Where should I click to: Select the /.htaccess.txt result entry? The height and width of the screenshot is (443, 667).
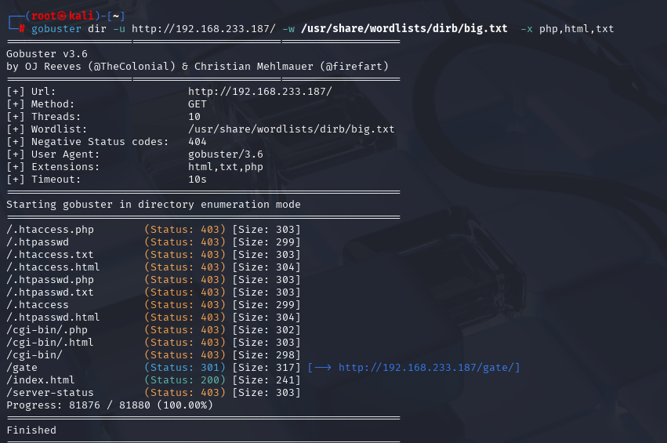(50, 255)
